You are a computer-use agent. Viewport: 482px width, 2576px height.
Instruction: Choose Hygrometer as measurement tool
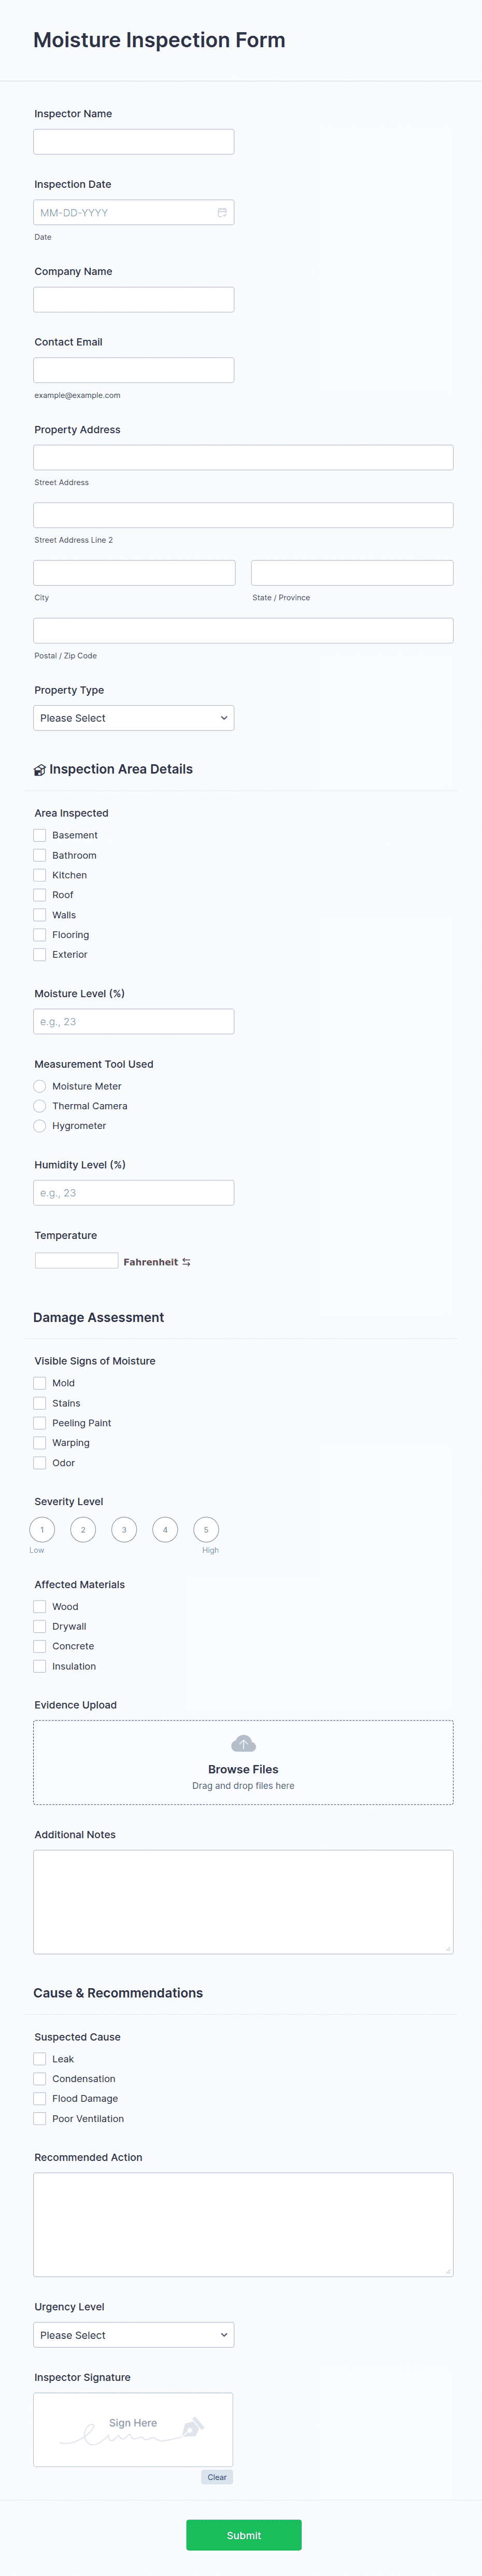pyautogui.click(x=40, y=1126)
